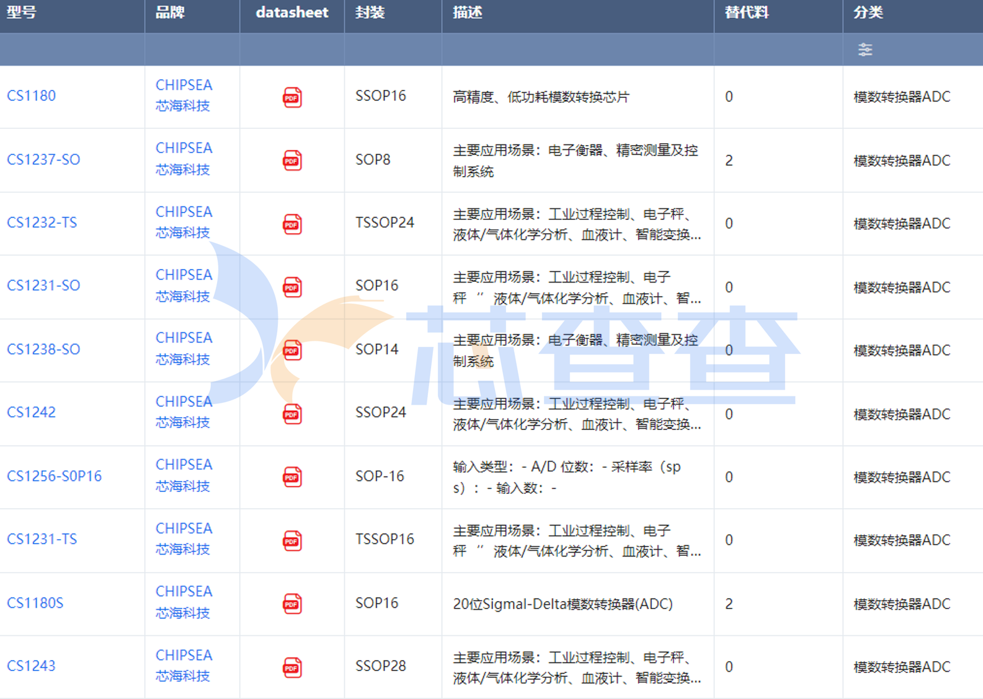Viewport: 983px width, 699px height.
Task: Open the PDF datasheet for CS1243
Action: coord(292,667)
